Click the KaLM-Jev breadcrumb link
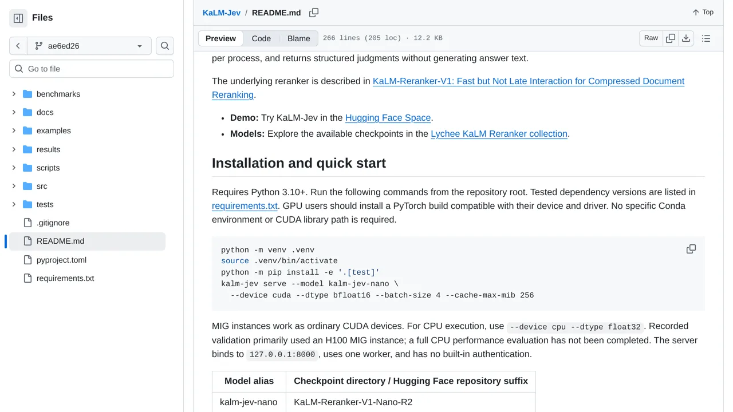This screenshot has height=412, width=733. 222,13
